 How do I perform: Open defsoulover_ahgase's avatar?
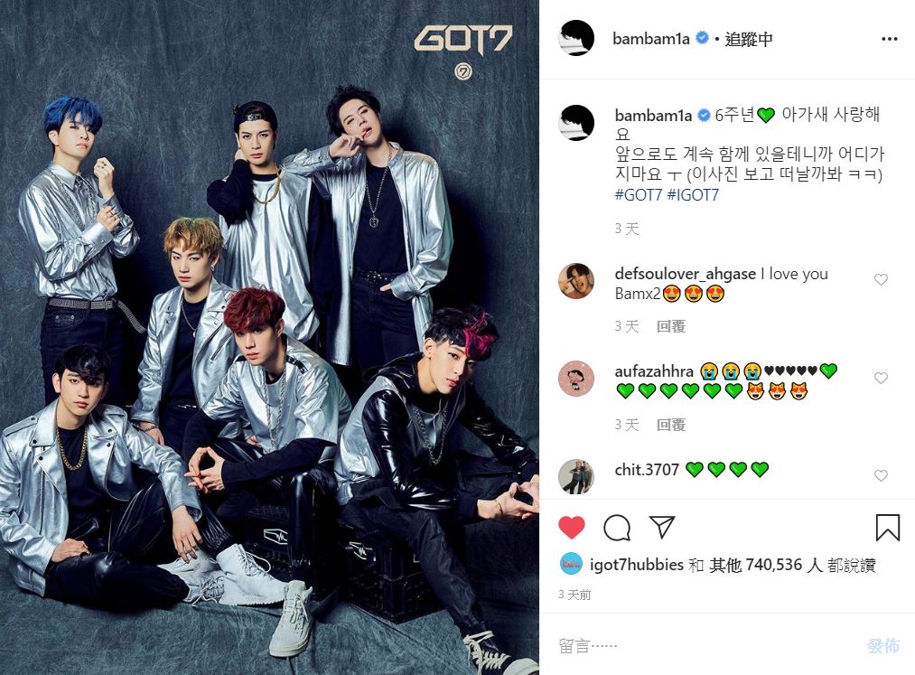(576, 281)
